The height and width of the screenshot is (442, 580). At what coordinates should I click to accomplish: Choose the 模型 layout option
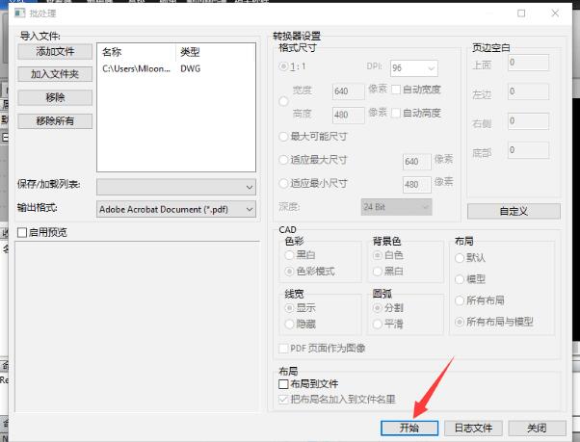coord(460,279)
